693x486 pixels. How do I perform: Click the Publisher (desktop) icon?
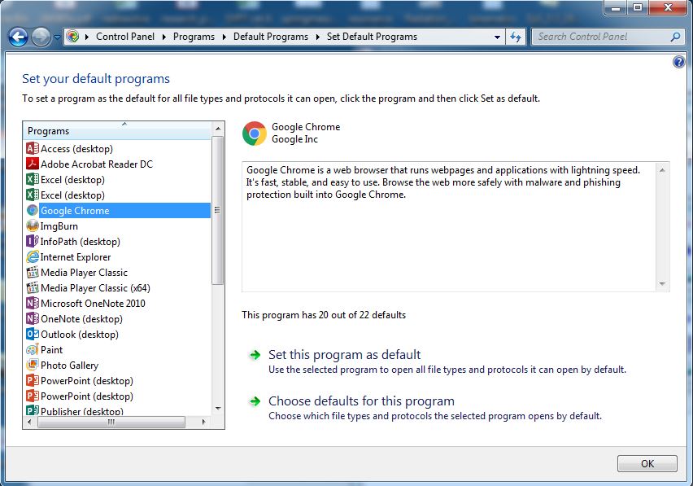click(33, 411)
